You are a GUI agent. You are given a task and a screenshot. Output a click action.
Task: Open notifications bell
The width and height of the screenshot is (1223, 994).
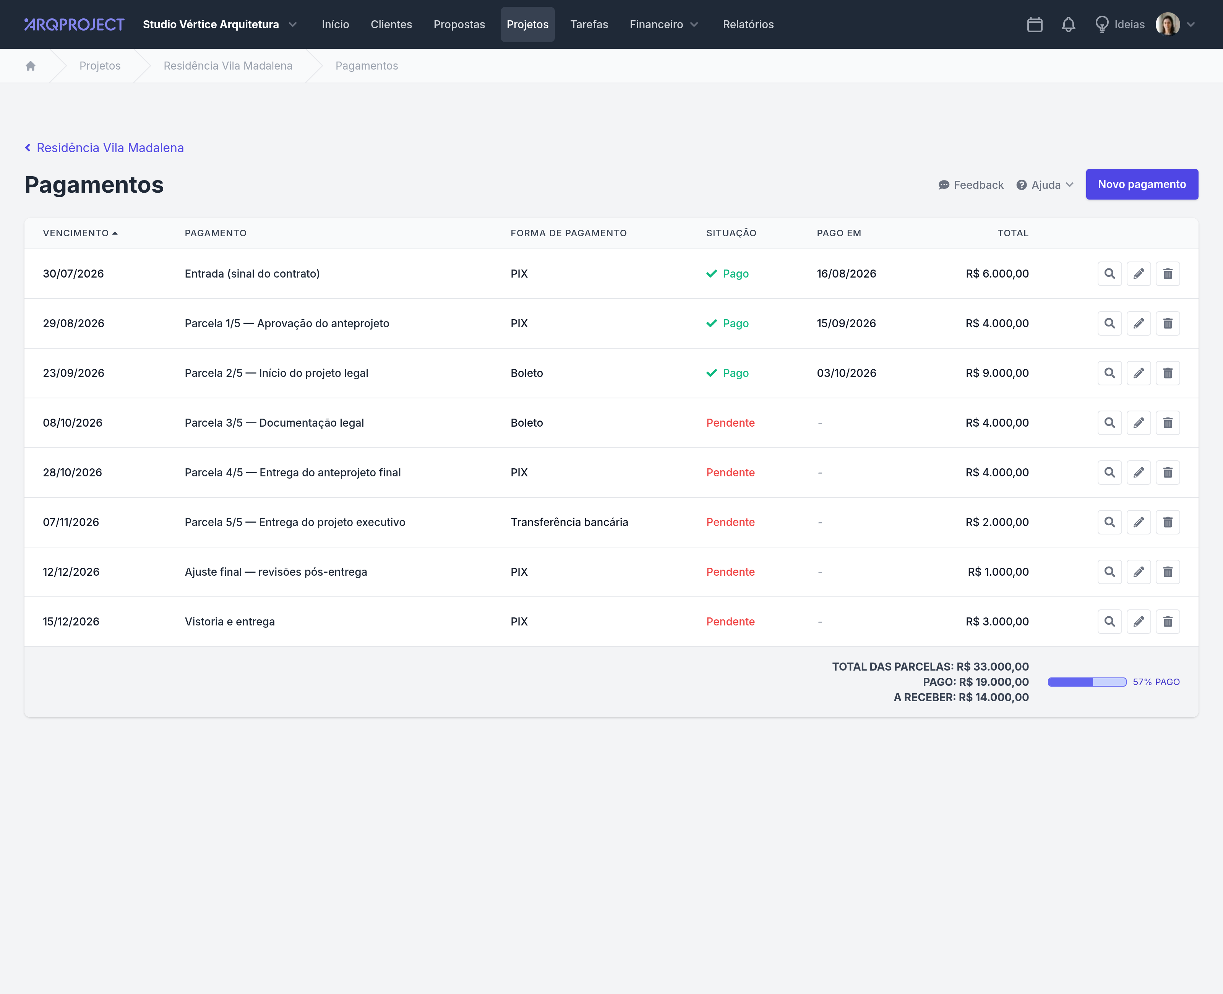tap(1069, 24)
